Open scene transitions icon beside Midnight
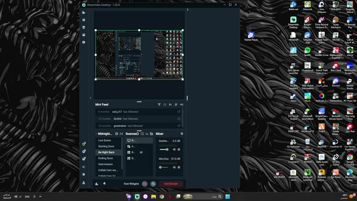Screen dimensions: 357x201 (121, 134)
